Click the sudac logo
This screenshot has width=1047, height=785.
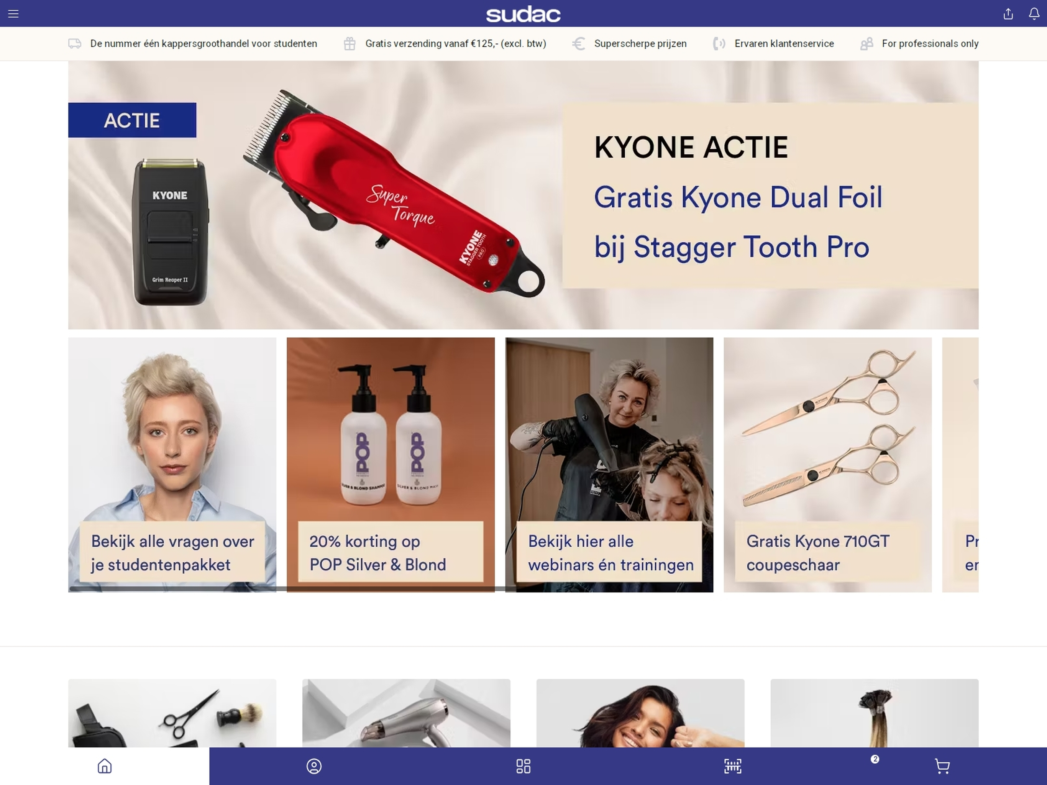pyautogui.click(x=523, y=14)
